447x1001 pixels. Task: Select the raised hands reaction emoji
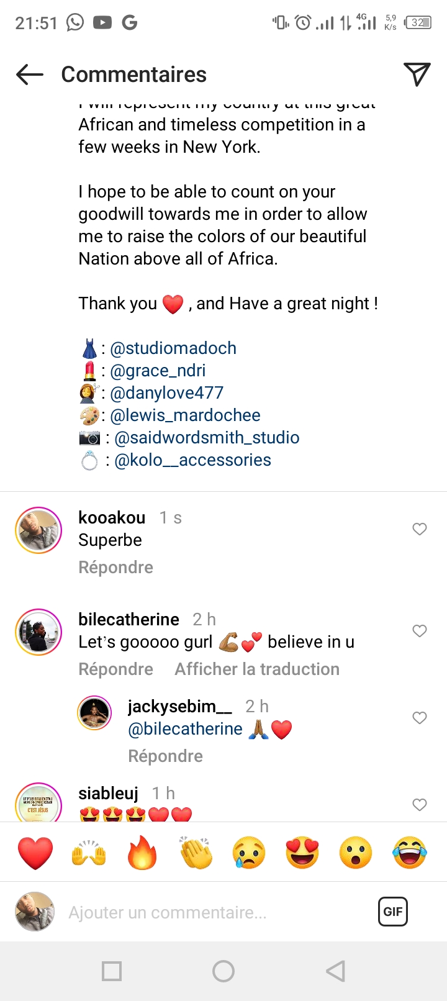tap(89, 852)
